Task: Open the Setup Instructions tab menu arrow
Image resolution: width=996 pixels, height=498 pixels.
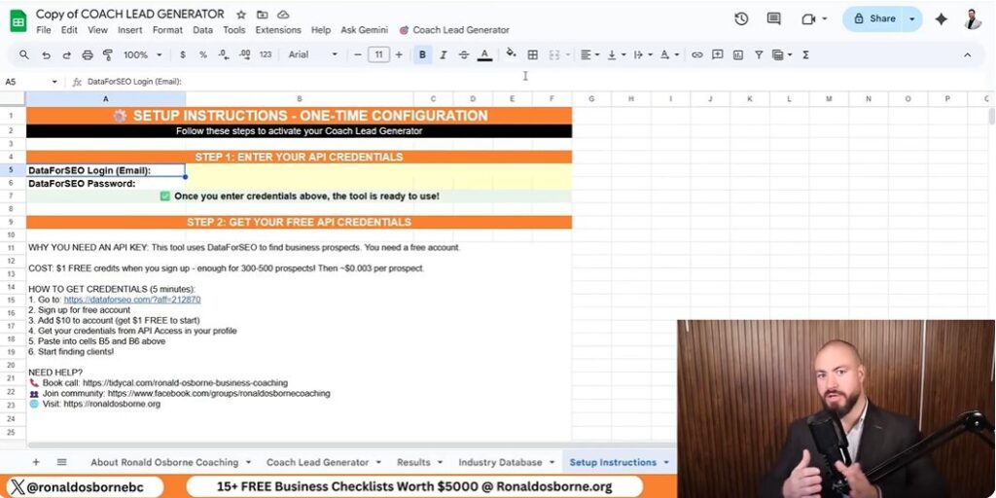Action: click(666, 462)
